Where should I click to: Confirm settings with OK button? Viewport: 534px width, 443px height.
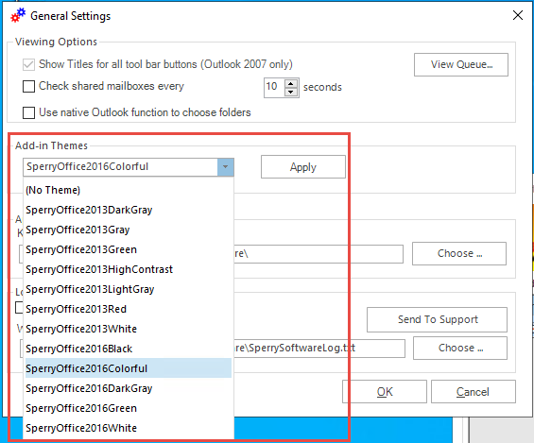point(385,392)
